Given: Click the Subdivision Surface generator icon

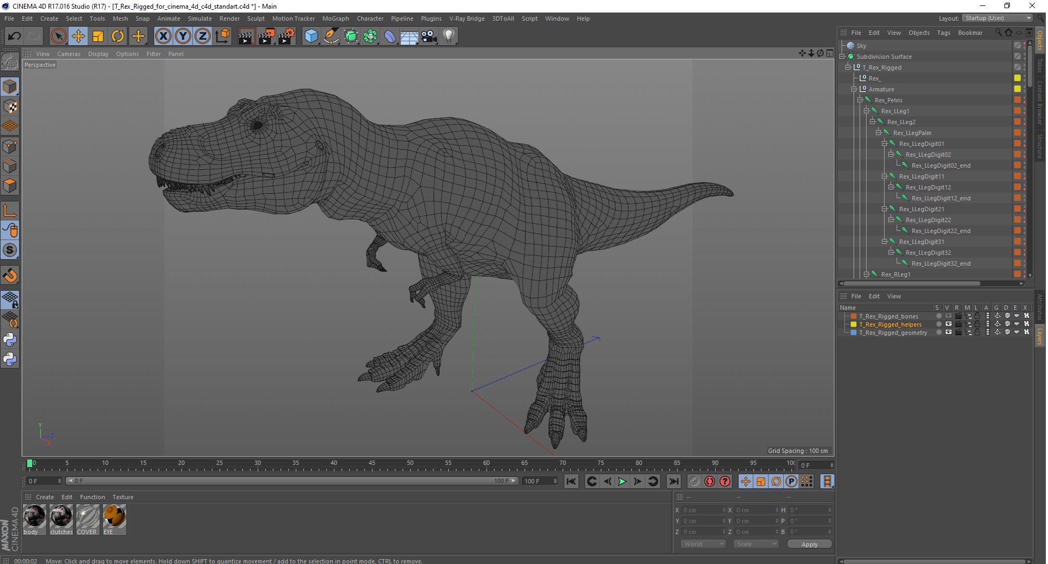Looking at the screenshot, I should coord(351,36).
